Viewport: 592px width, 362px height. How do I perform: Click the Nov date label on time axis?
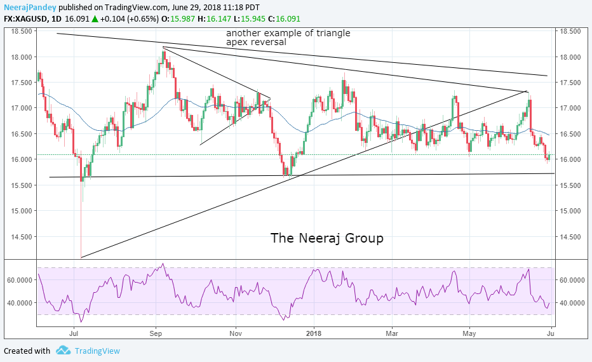pyautogui.click(x=236, y=333)
